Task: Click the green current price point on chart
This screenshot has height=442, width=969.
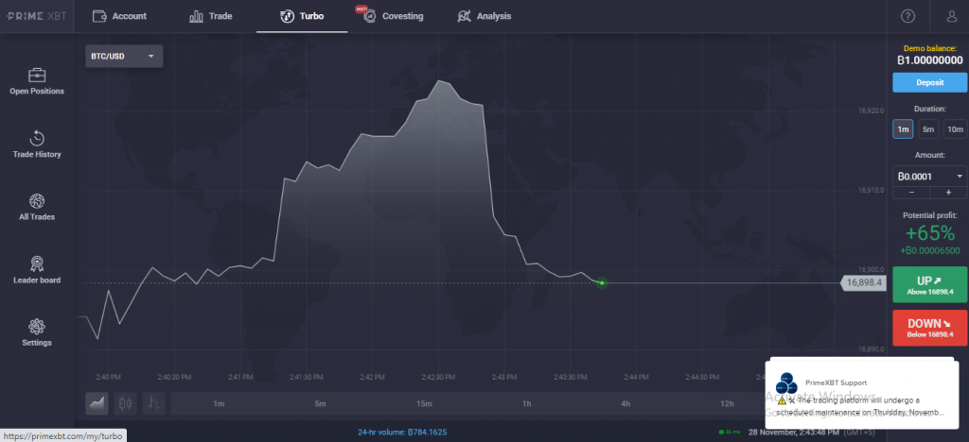Action: coord(601,283)
